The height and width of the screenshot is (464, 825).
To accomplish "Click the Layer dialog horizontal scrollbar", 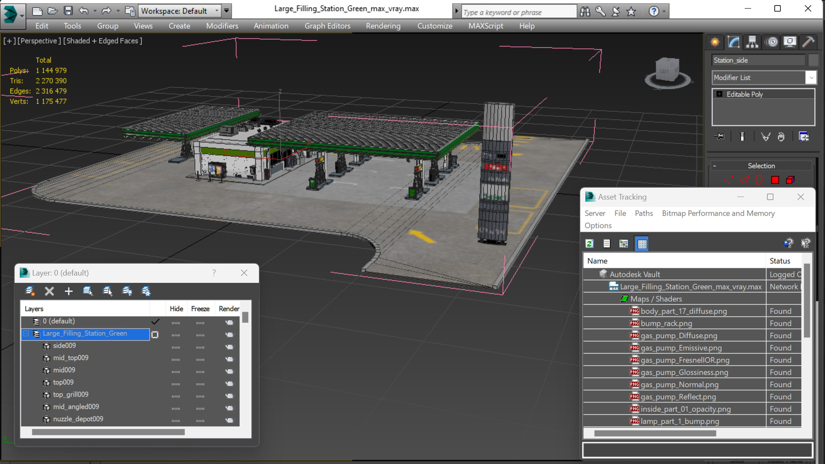I will coord(108,433).
